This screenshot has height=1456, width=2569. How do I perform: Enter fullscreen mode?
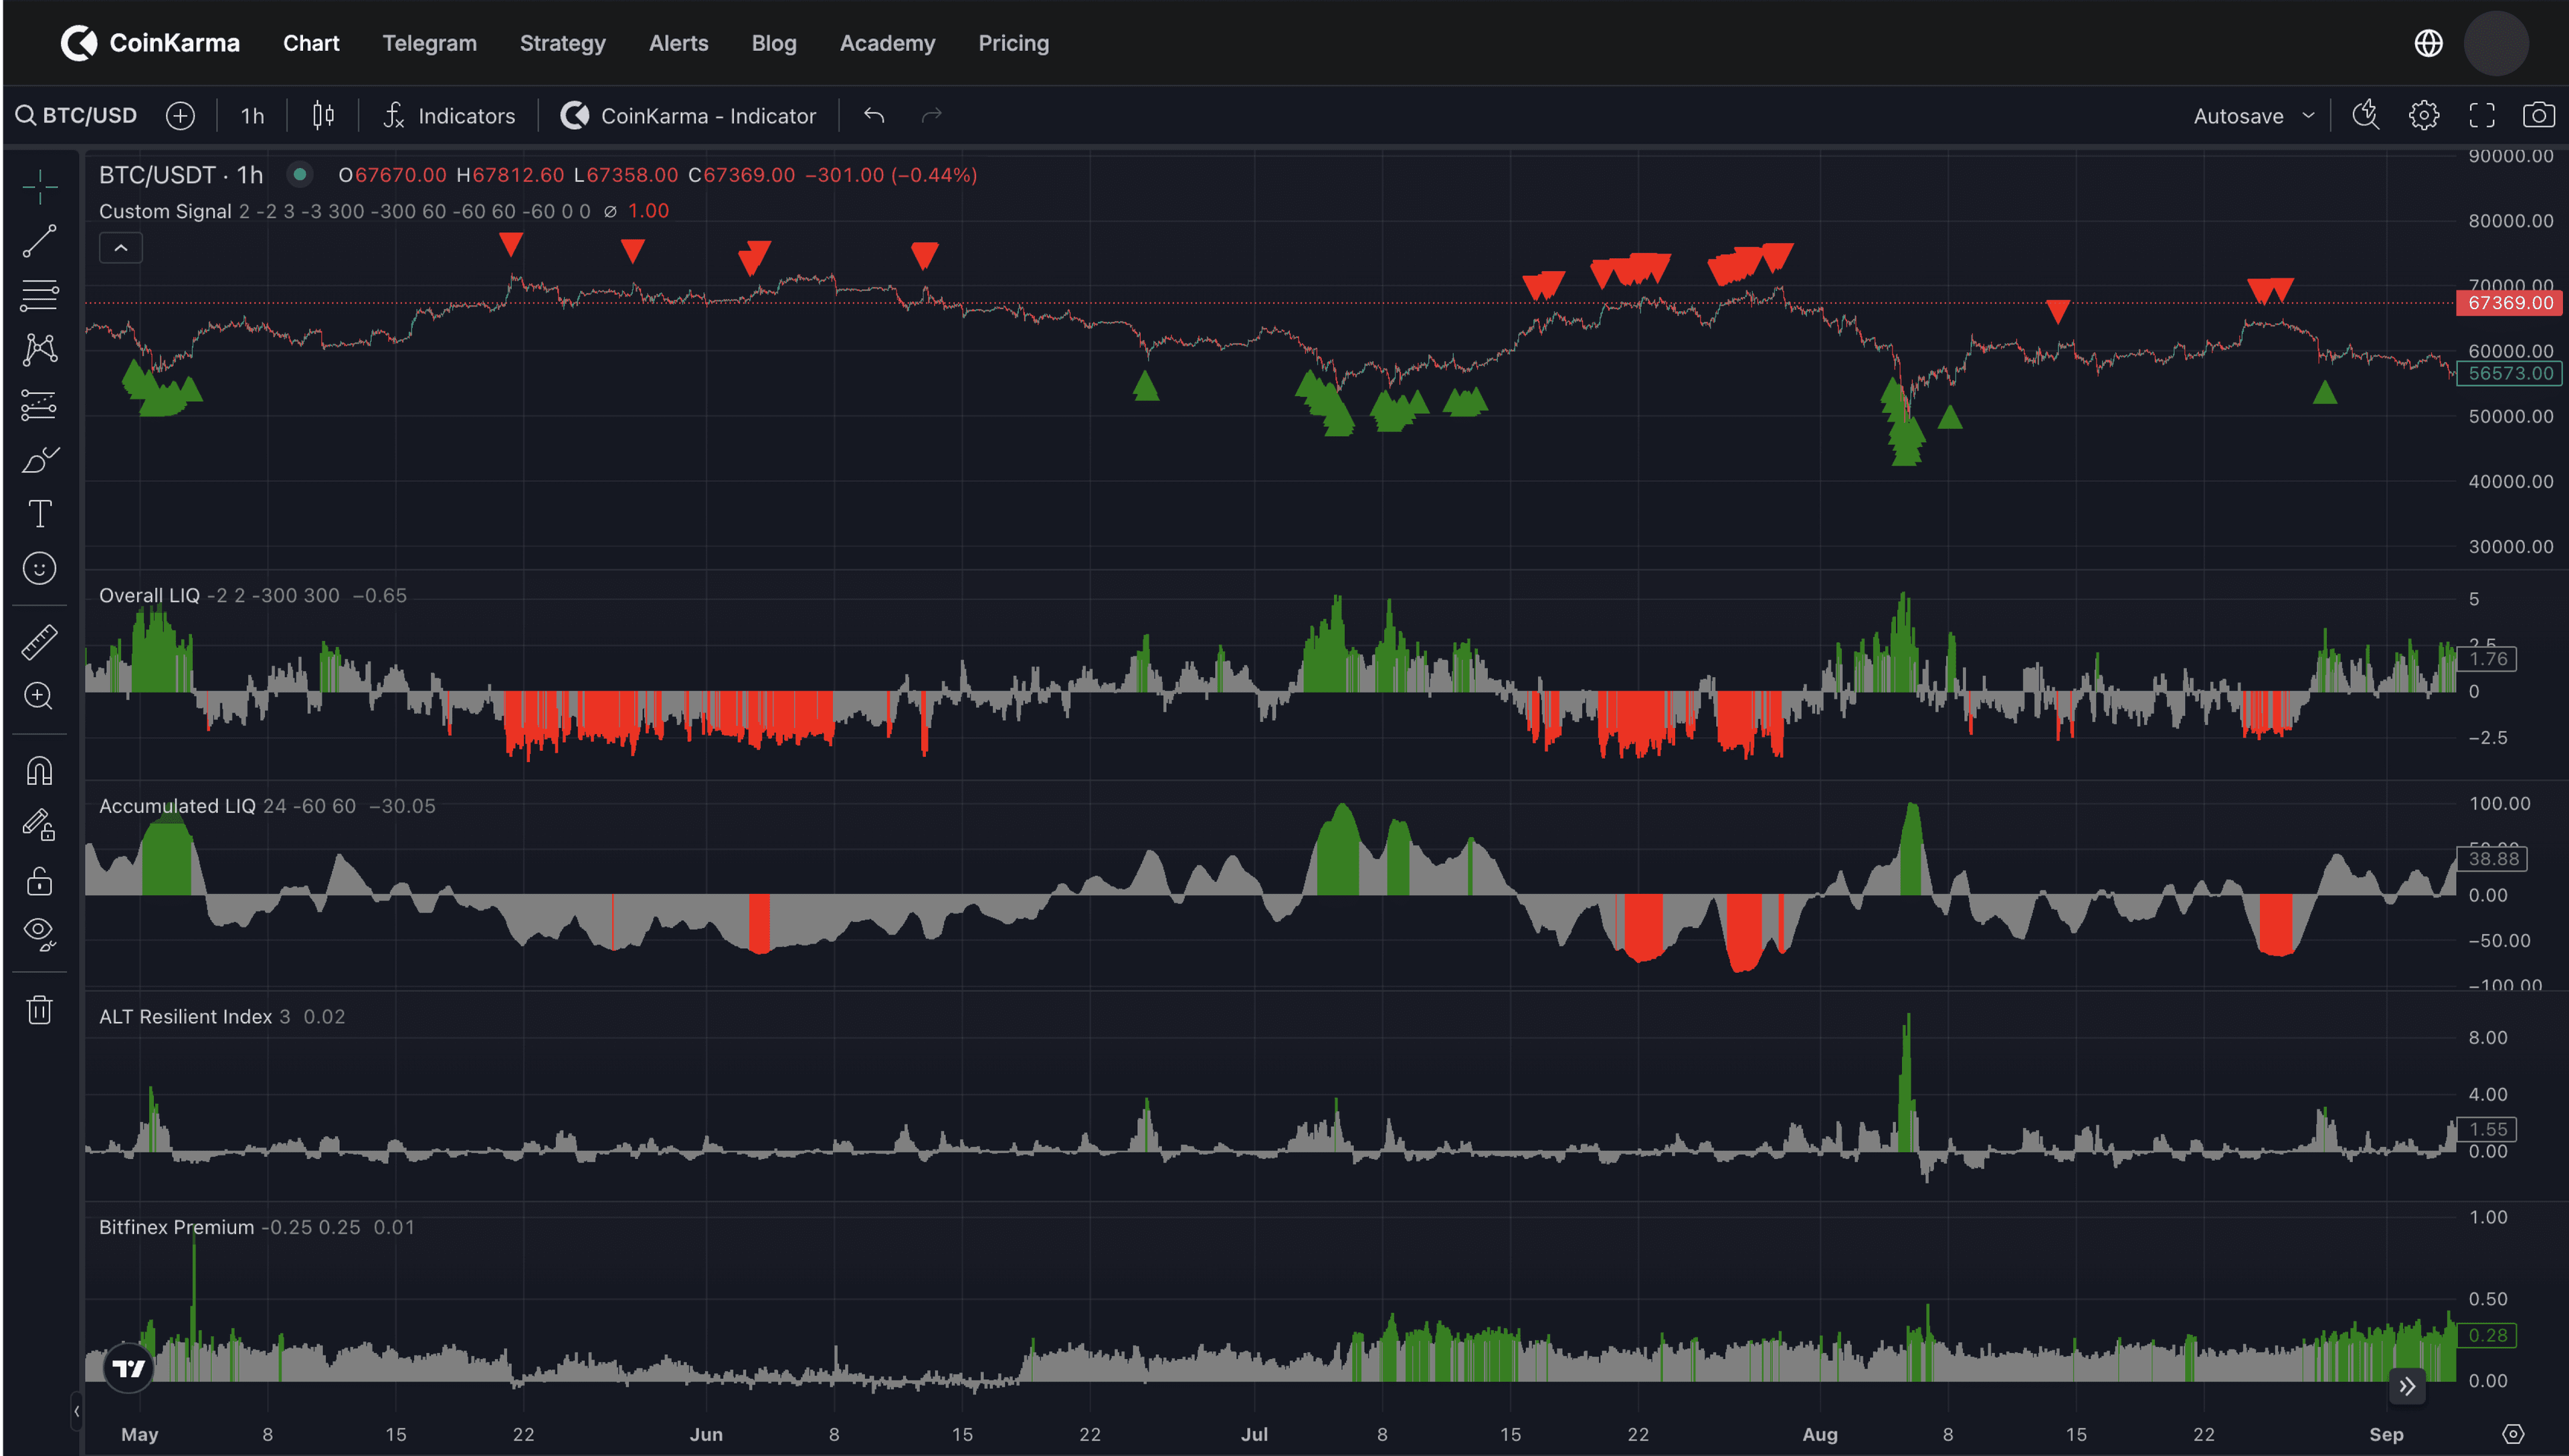coord(2482,116)
